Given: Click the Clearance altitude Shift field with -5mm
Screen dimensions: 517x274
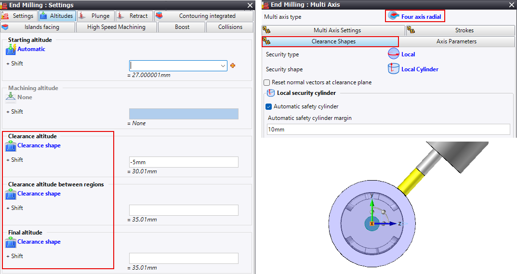Looking at the screenshot, I should [x=184, y=162].
